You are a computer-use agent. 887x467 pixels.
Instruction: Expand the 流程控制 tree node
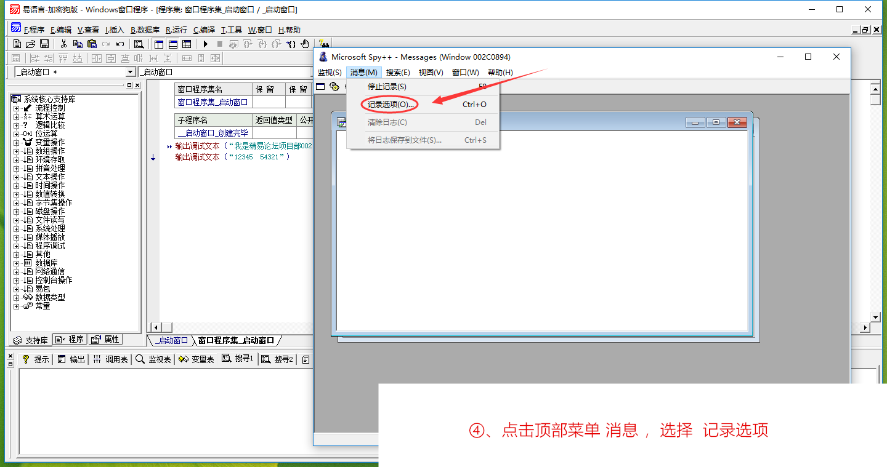tap(16, 108)
